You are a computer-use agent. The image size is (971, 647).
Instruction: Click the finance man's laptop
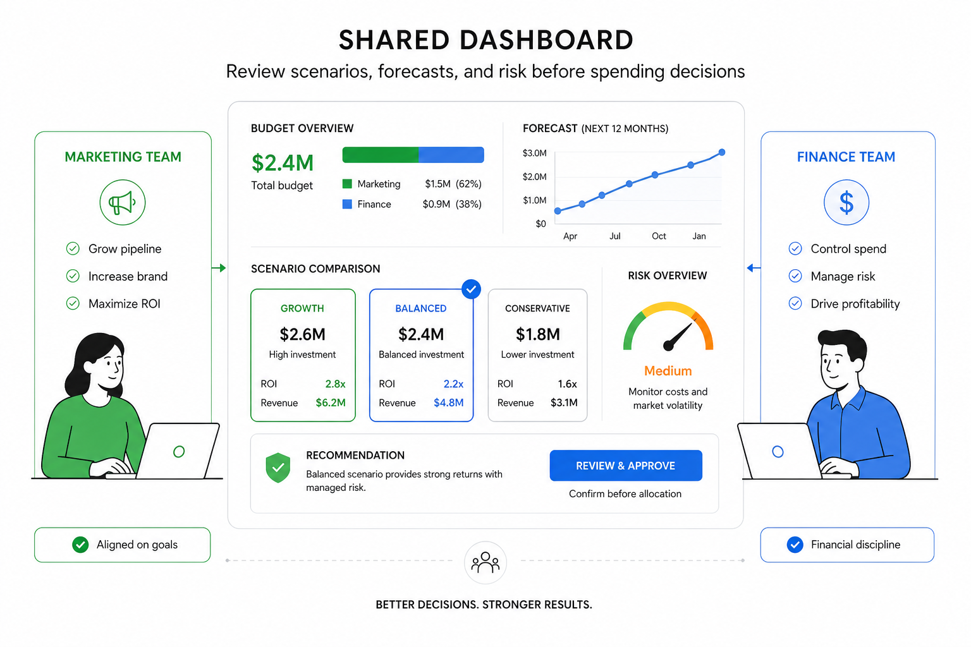pyautogui.click(x=778, y=451)
